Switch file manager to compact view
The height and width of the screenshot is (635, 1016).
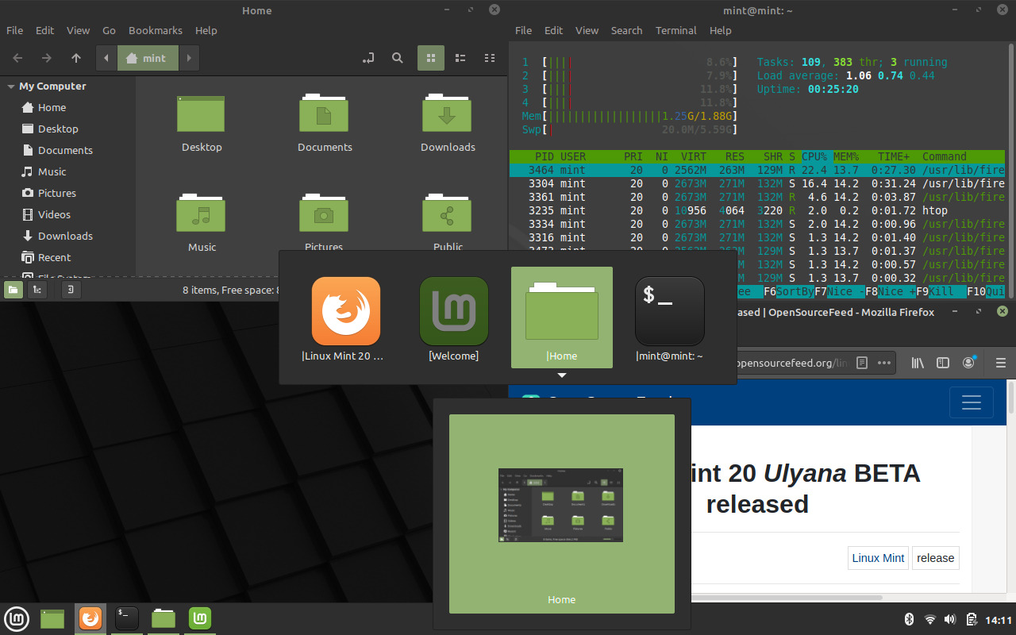click(x=489, y=58)
